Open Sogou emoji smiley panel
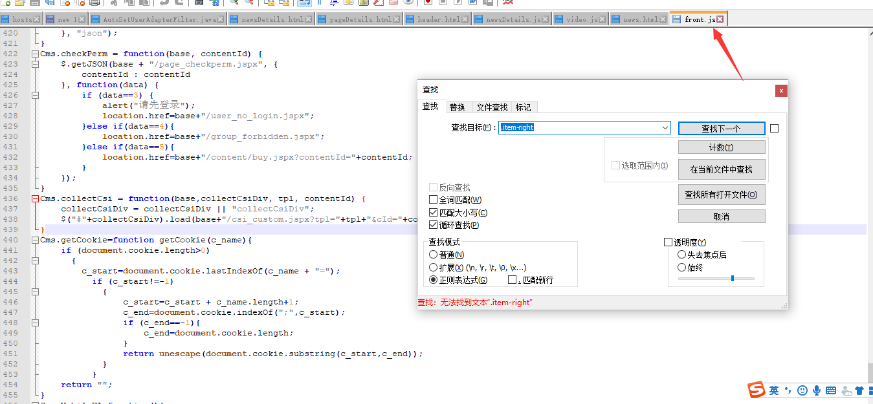Image resolution: width=873 pixels, height=404 pixels. [802, 390]
